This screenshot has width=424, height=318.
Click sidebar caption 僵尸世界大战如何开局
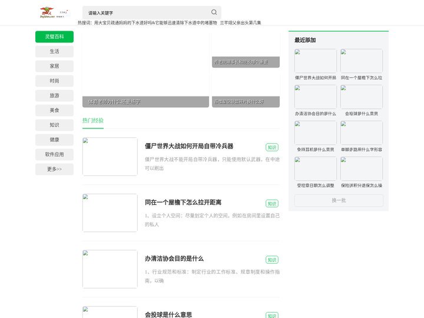pyautogui.click(x=315, y=78)
